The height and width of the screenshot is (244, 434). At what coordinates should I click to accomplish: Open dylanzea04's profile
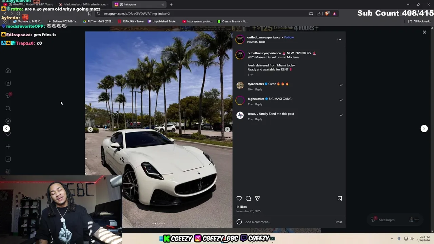pos(256,84)
